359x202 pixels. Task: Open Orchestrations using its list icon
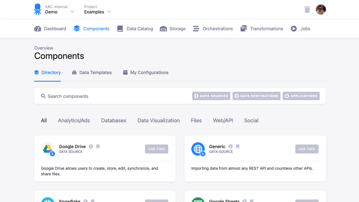click(195, 28)
